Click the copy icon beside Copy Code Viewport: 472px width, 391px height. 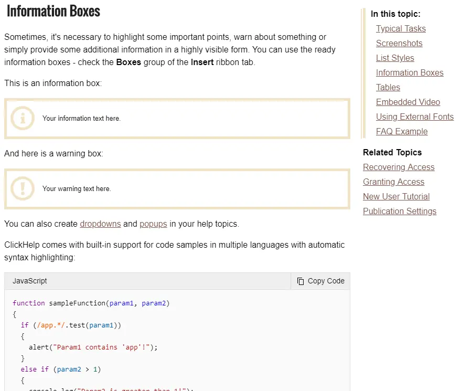[301, 281]
